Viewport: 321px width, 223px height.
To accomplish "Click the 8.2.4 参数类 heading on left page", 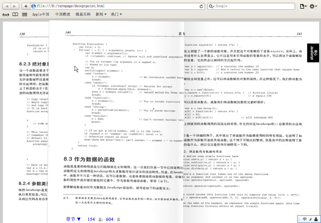I will tap(34, 184).
